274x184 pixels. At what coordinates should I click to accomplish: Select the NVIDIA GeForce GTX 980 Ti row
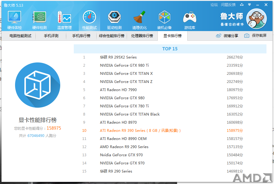pos(170,65)
